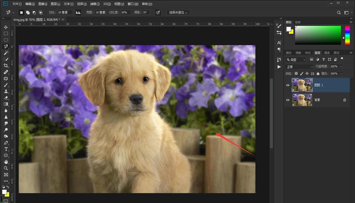This screenshot has width=355, height=203.
Task: Click the lock transparent pixels icon
Action: pyautogui.click(x=297, y=74)
